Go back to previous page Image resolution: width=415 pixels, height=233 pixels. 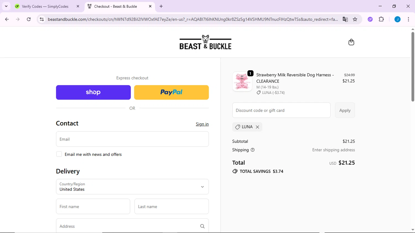[7, 19]
